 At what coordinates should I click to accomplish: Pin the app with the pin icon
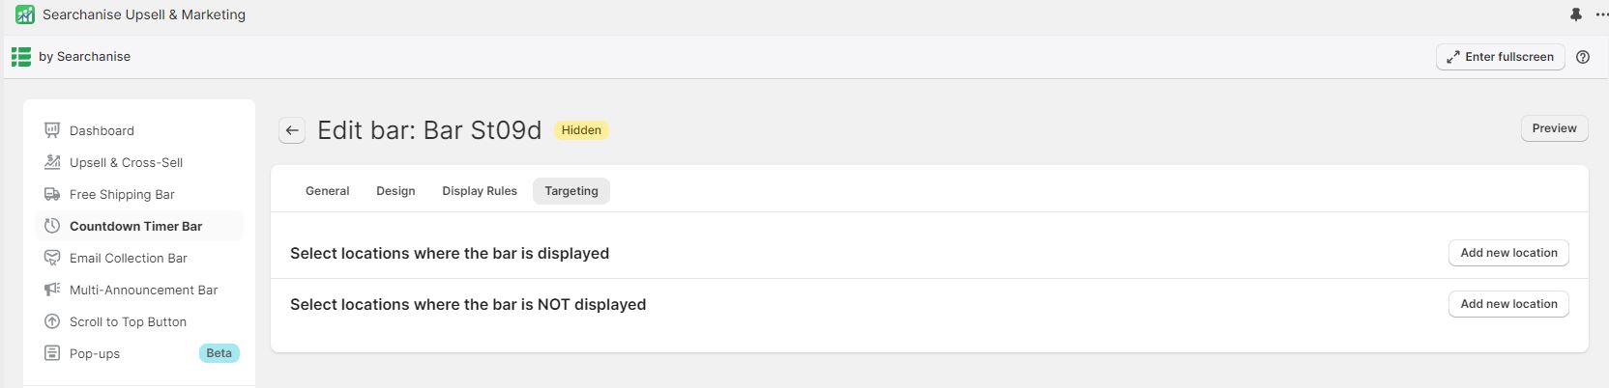point(1576,14)
